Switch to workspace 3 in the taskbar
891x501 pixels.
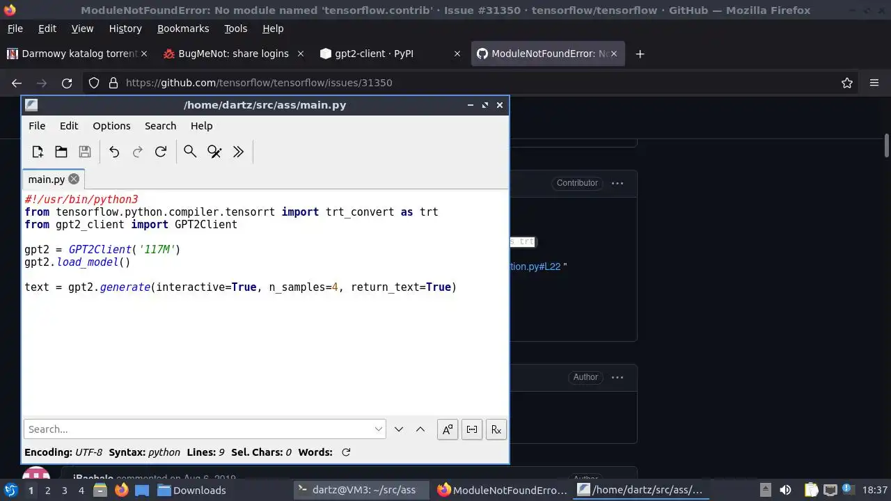[x=64, y=490]
